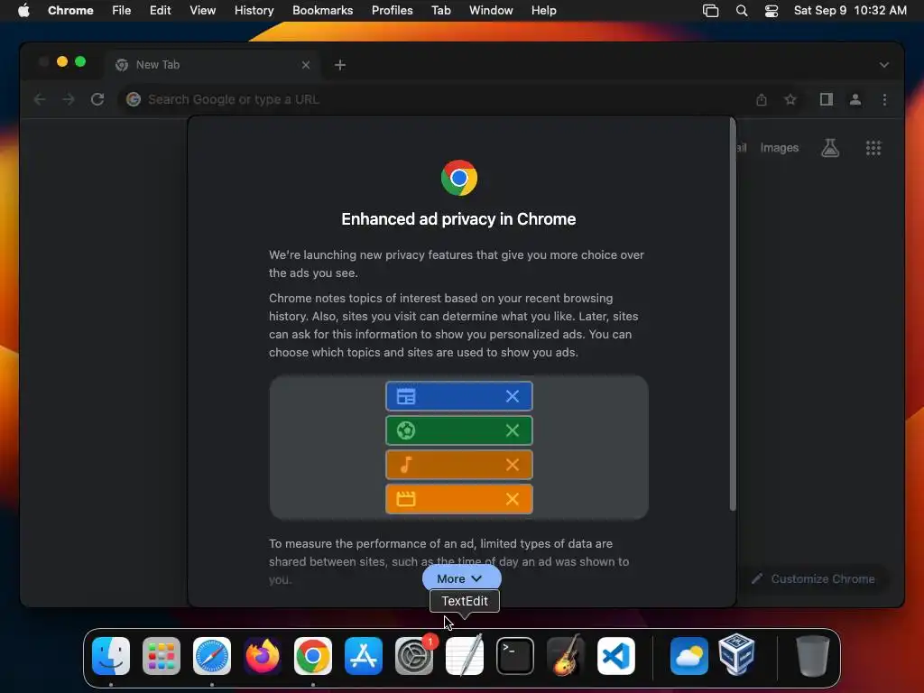The width and height of the screenshot is (924, 693).
Task: Open the Edit menu
Action: [160, 11]
